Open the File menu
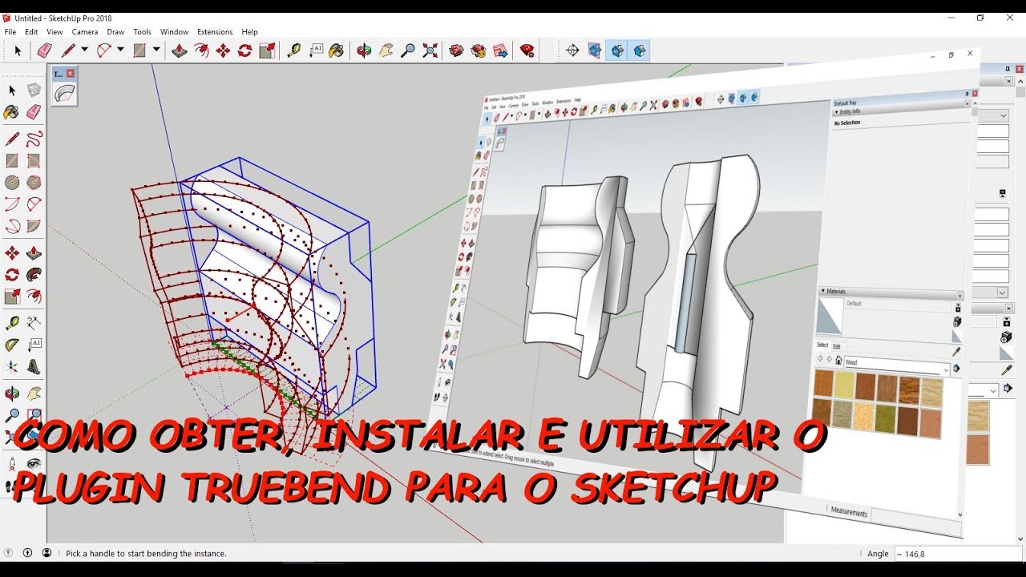Screen dimensions: 1026x577 click(10, 32)
